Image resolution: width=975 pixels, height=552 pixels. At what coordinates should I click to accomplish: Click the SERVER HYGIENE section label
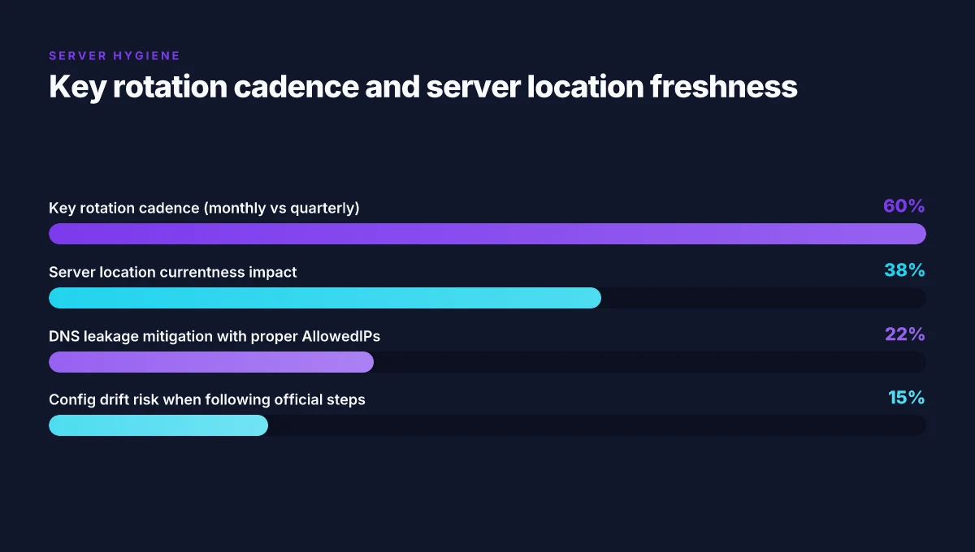coord(115,56)
